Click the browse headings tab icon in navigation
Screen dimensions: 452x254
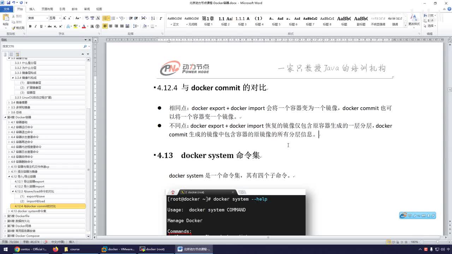[x=5, y=54]
